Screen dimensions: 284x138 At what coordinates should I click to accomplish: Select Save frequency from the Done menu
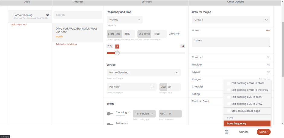[x=247, y=124]
